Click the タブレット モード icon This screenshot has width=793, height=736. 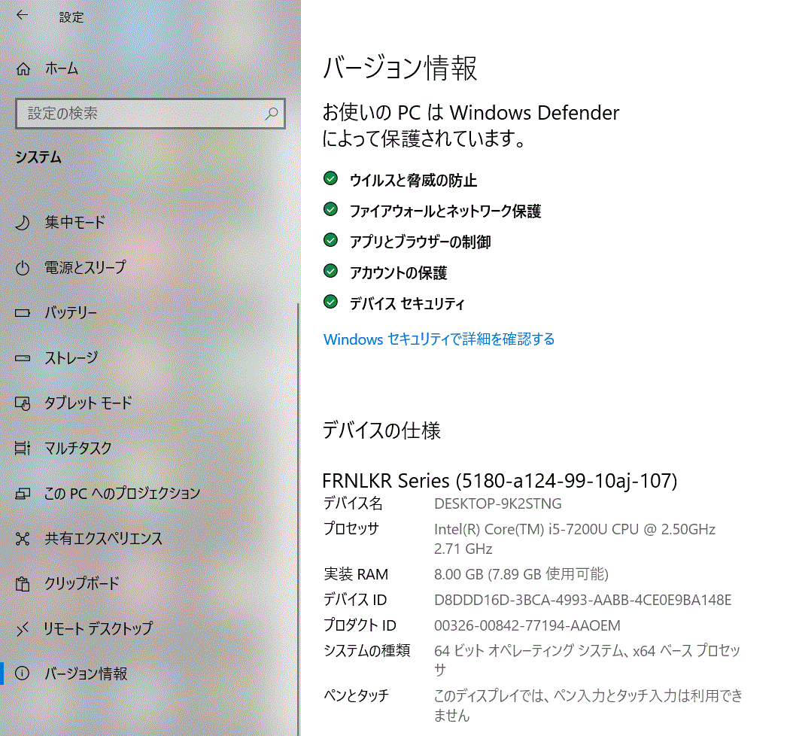[23, 403]
